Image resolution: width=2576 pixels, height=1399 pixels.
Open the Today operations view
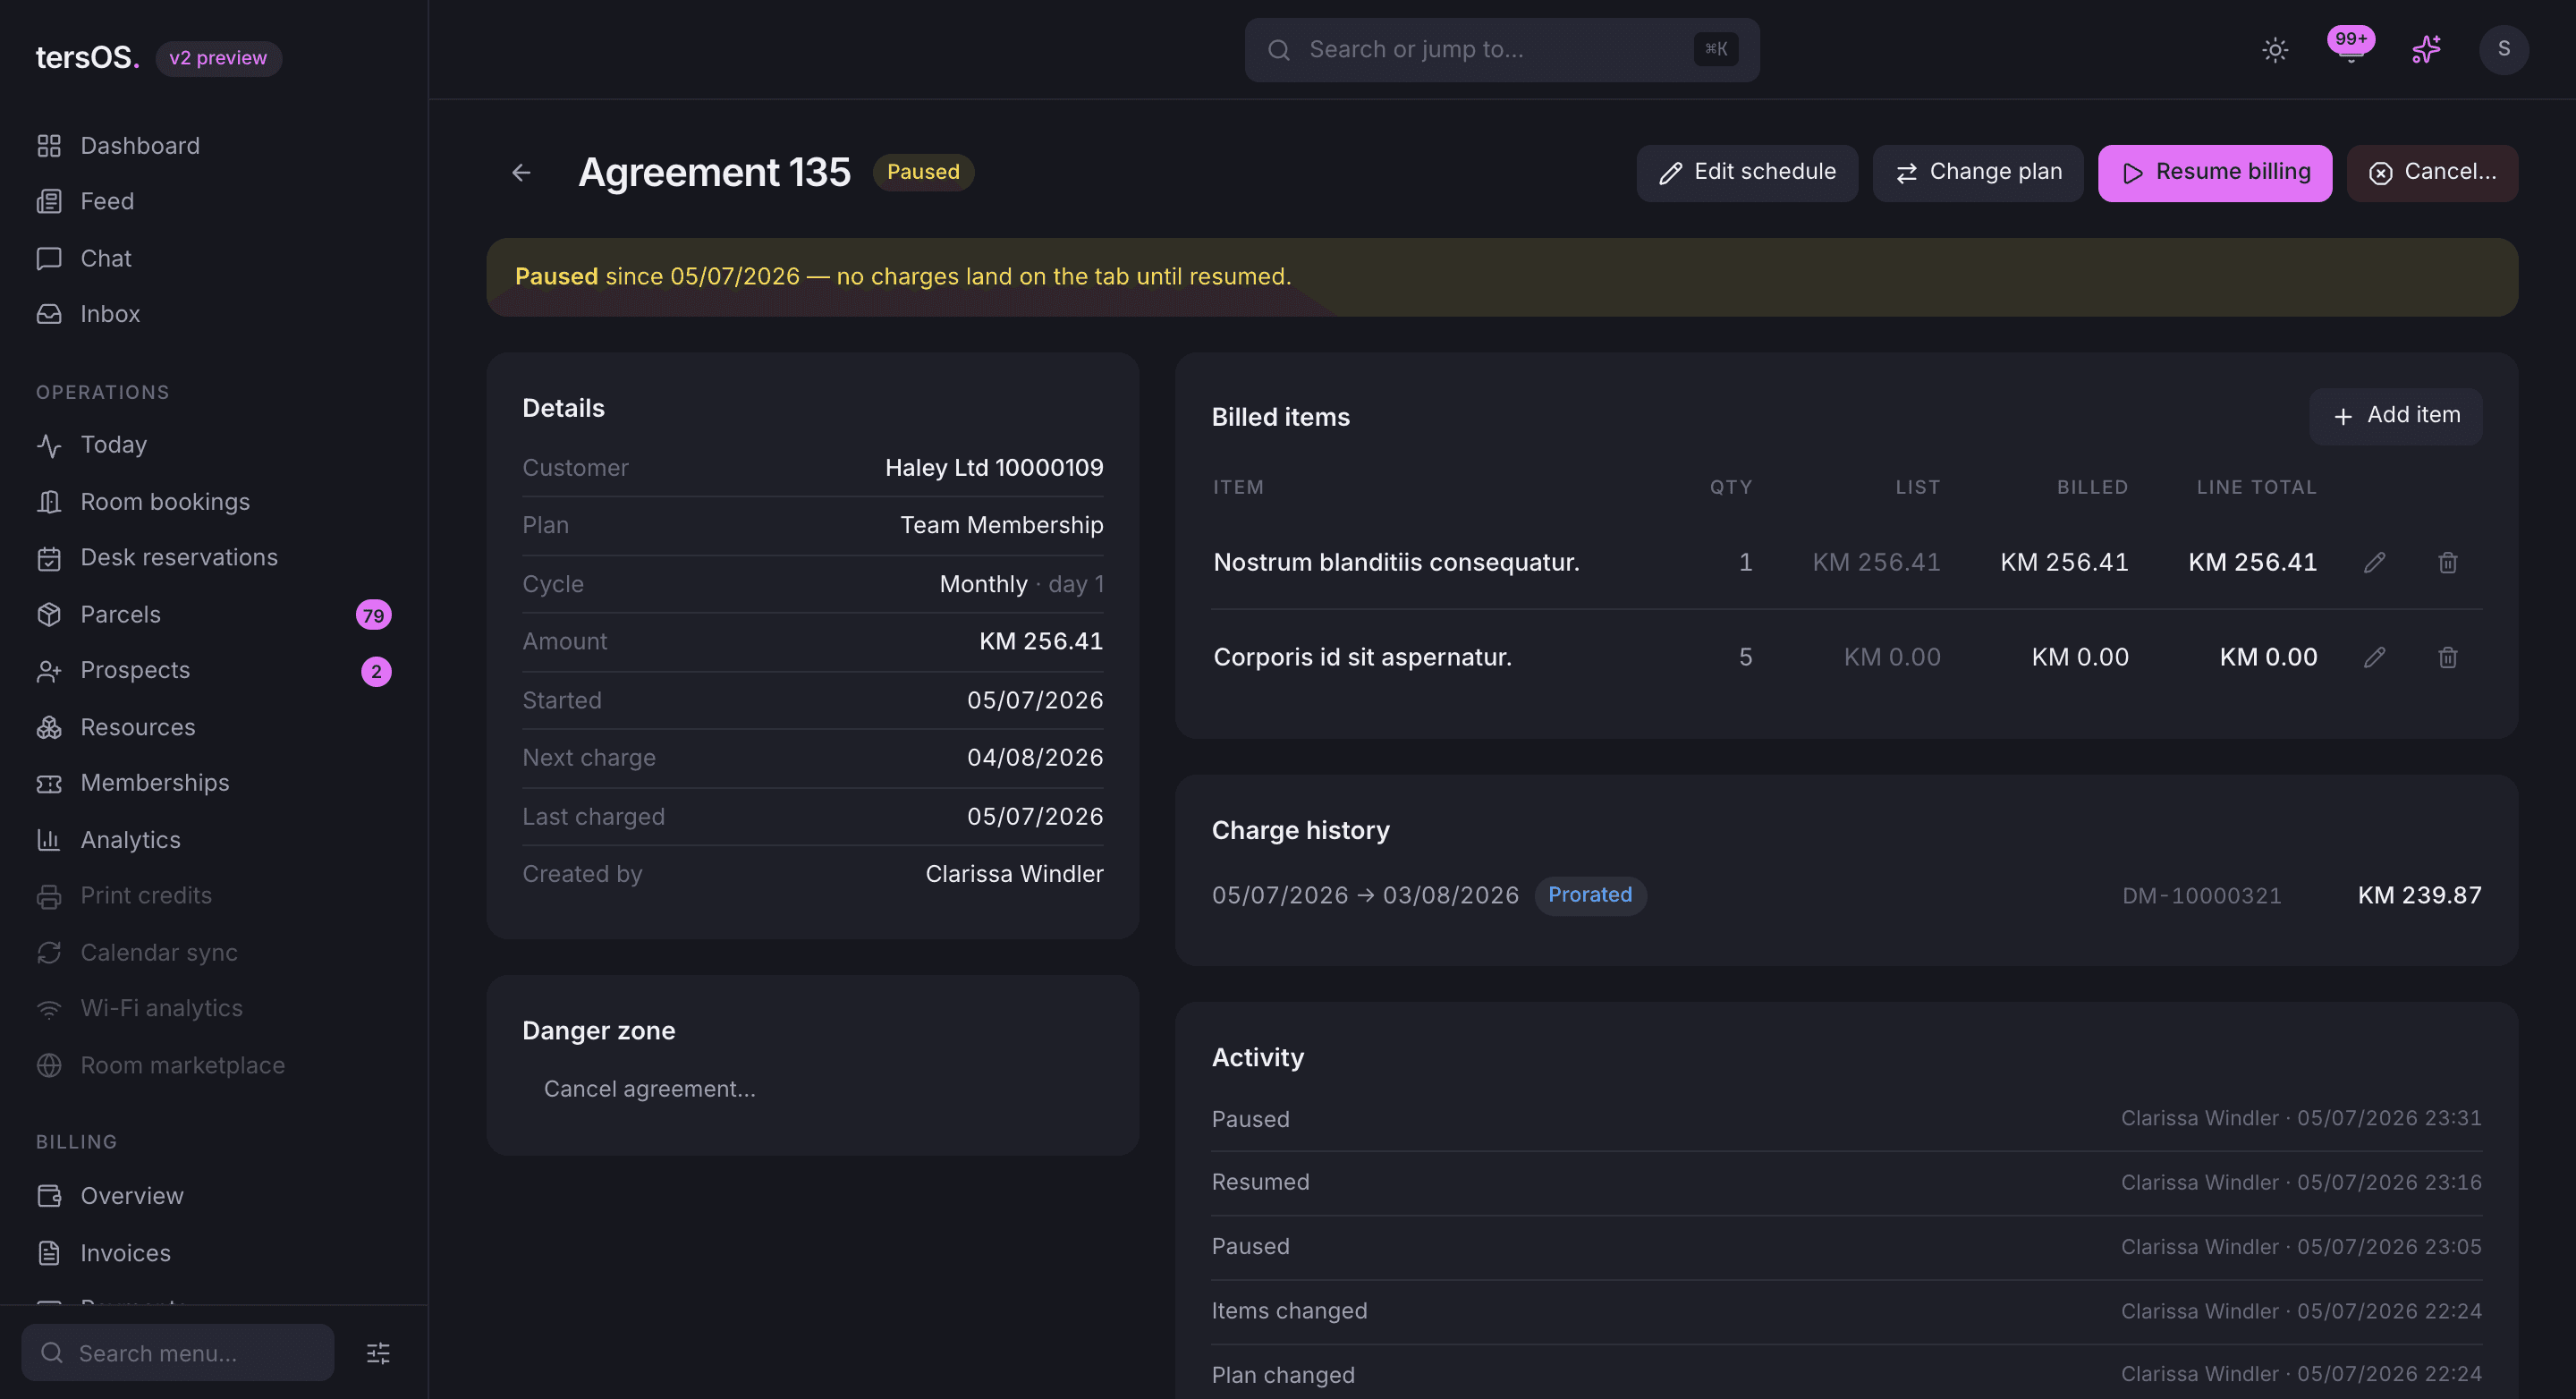(x=214, y=445)
